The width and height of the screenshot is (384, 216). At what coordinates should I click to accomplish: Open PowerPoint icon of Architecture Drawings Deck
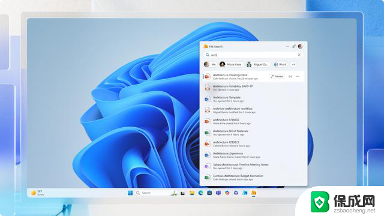coord(208,77)
